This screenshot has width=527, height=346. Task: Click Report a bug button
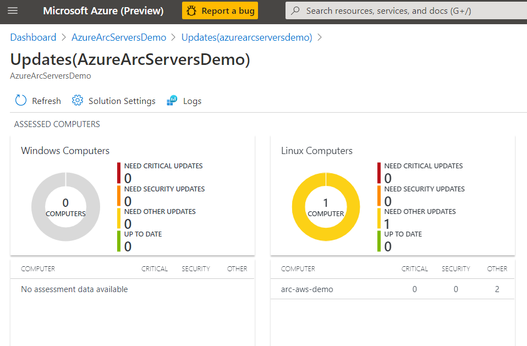220,11
